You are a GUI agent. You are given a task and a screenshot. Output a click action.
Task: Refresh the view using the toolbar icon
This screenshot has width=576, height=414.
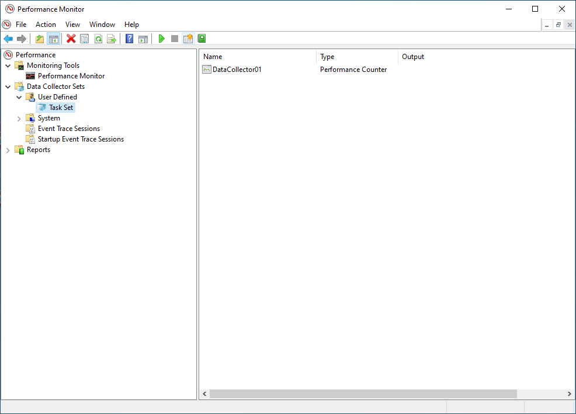click(x=98, y=39)
